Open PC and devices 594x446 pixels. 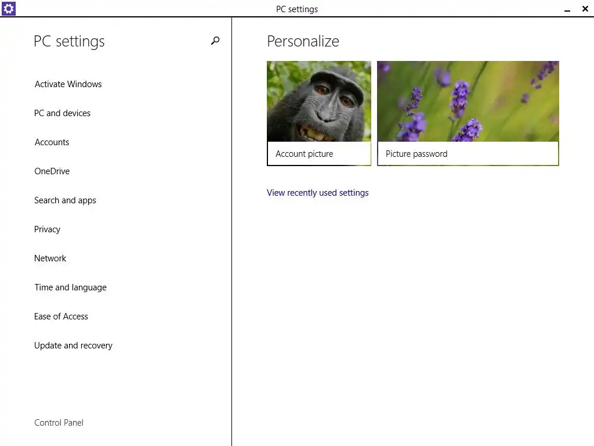(62, 113)
